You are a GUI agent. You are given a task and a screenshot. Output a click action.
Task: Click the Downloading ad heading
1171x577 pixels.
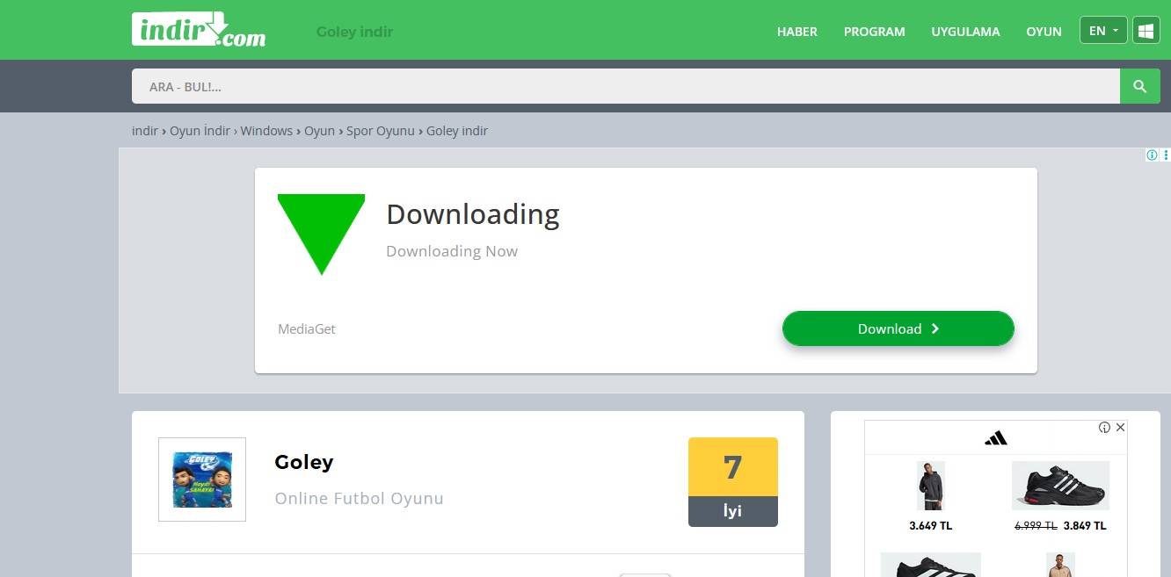coord(473,214)
